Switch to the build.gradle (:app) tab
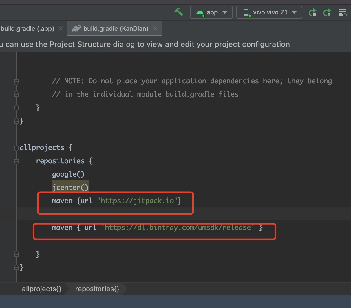Viewport: 351px width, 308px height. pyautogui.click(x=27, y=28)
